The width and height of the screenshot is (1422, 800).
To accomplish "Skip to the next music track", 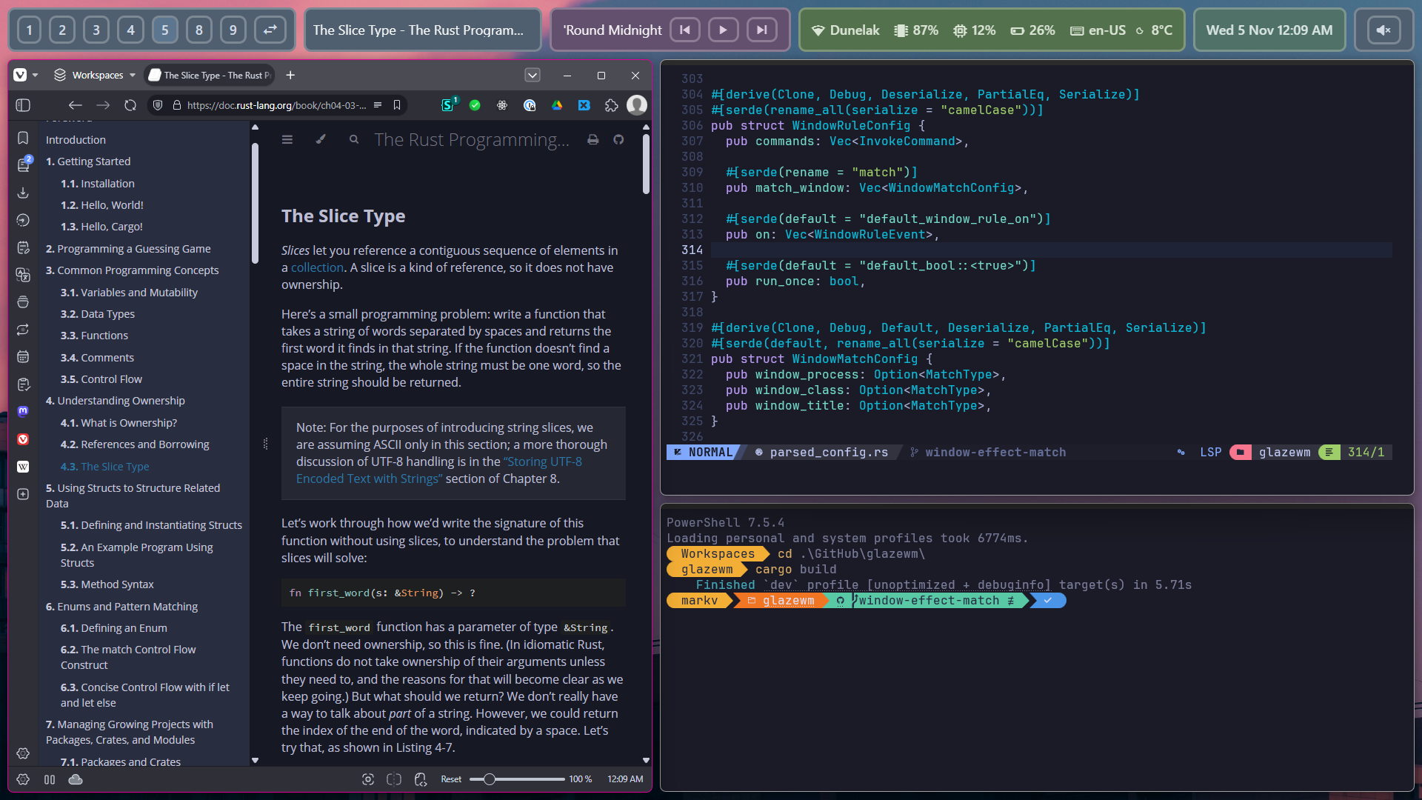I will coord(761,30).
